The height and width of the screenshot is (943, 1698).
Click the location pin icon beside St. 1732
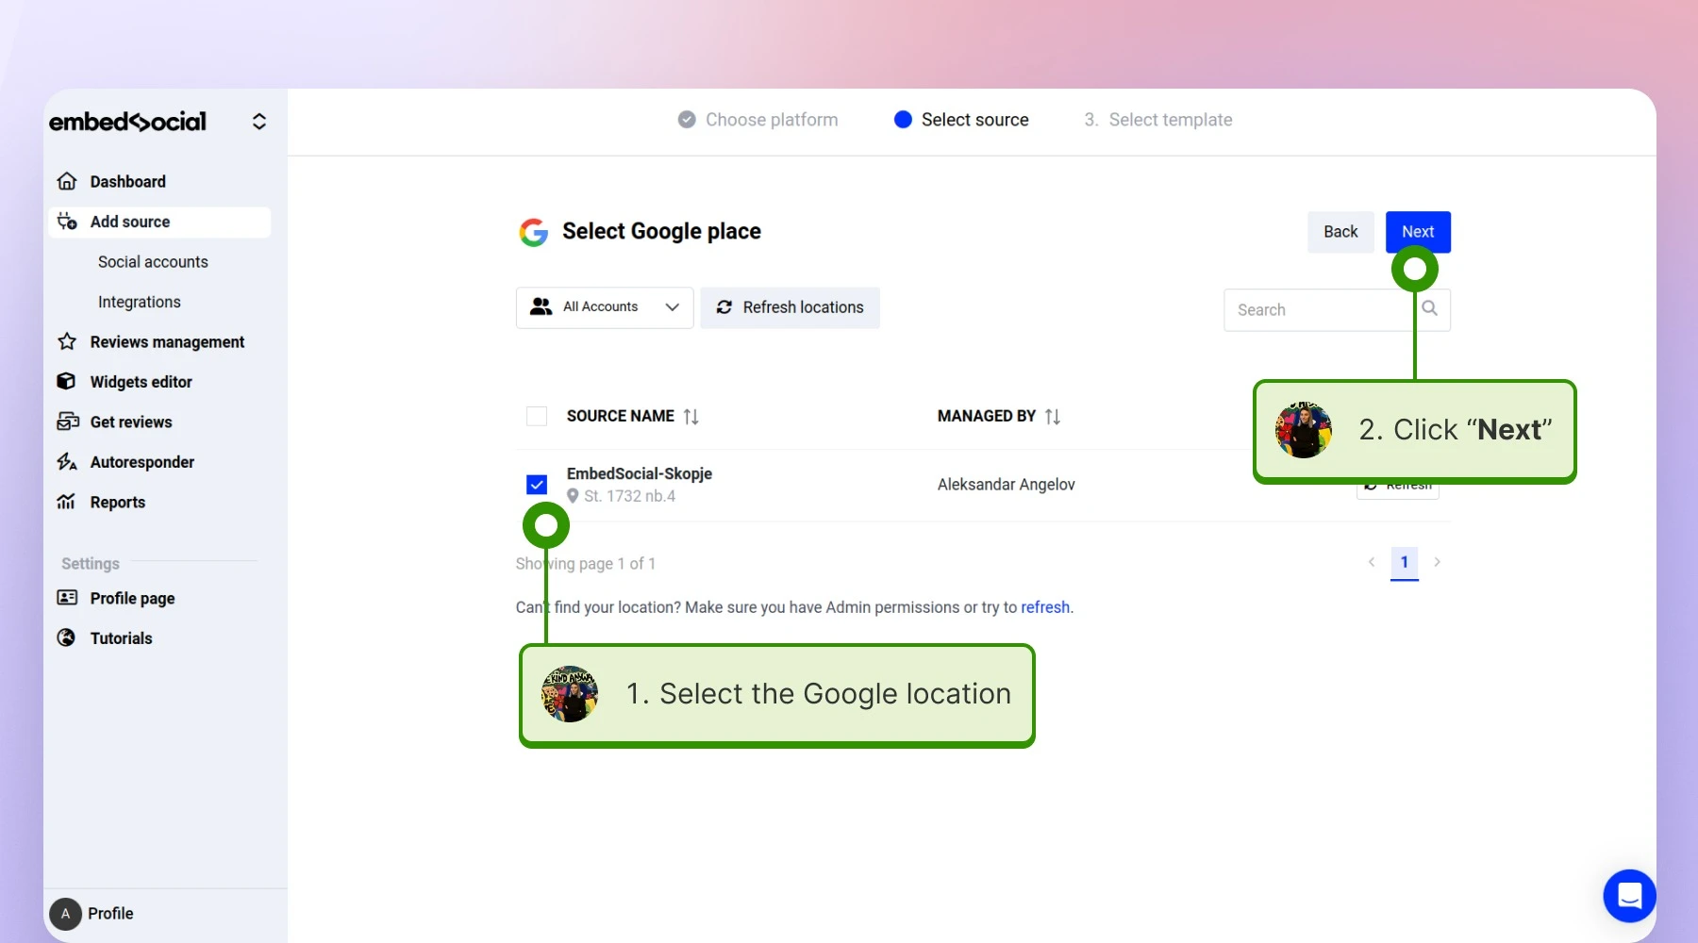(x=573, y=496)
